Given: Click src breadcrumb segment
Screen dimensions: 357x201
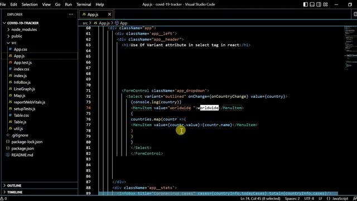Looking at the screenshot, I should point(85,23).
